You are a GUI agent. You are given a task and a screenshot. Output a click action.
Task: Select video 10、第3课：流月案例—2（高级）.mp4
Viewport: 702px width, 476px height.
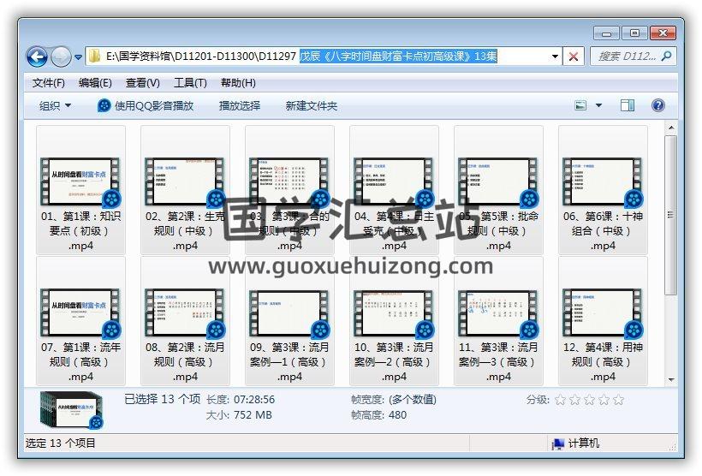point(394,321)
